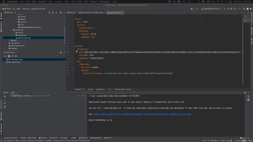Toggle the Build tool window button
Viewport: 253px width, 142px height.
point(73,138)
